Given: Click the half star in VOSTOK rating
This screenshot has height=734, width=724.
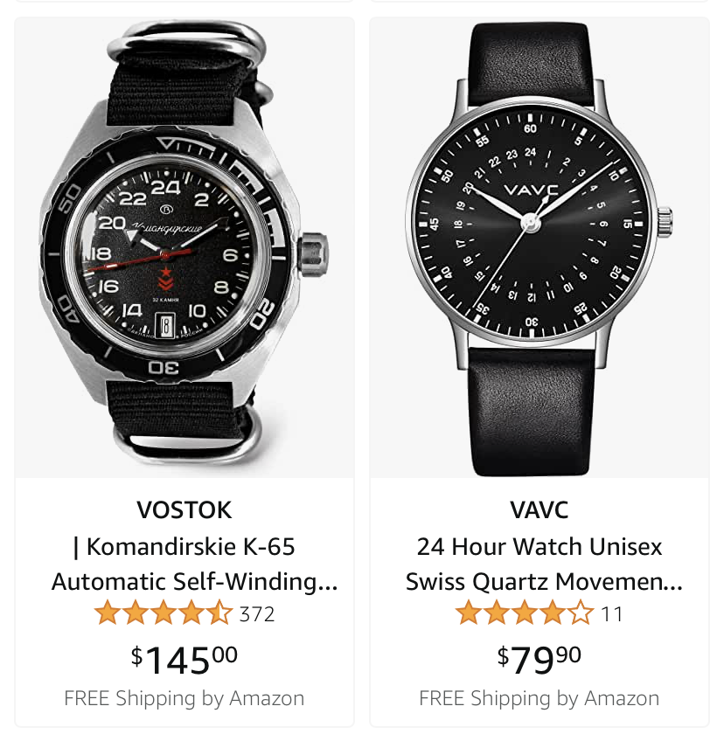Looking at the screenshot, I should 219,613.
